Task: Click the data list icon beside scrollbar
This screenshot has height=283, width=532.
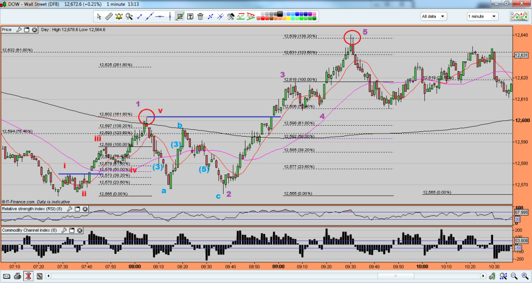Action: click(x=40, y=276)
